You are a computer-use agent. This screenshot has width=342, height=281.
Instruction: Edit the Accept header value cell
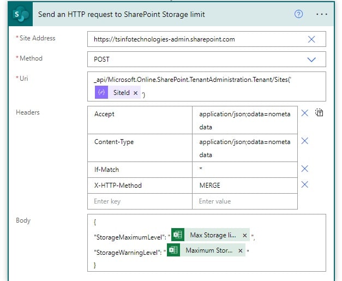(245, 120)
